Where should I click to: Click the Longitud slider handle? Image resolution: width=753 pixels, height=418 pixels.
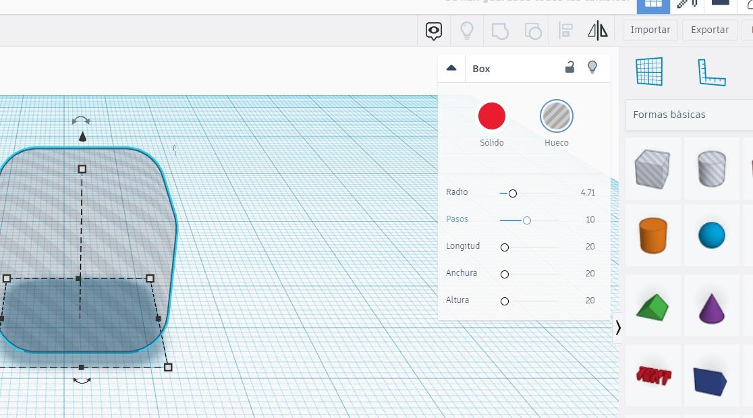tap(505, 247)
